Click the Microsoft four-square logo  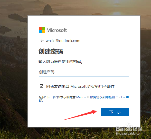click(42, 30)
